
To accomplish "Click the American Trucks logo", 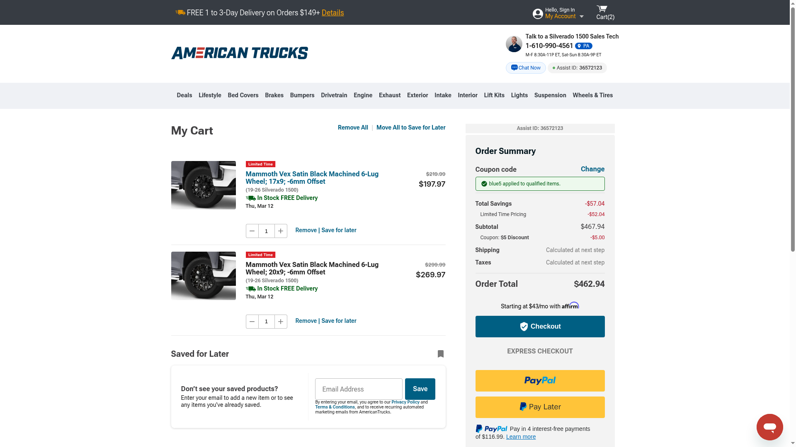I will coord(239,53).
